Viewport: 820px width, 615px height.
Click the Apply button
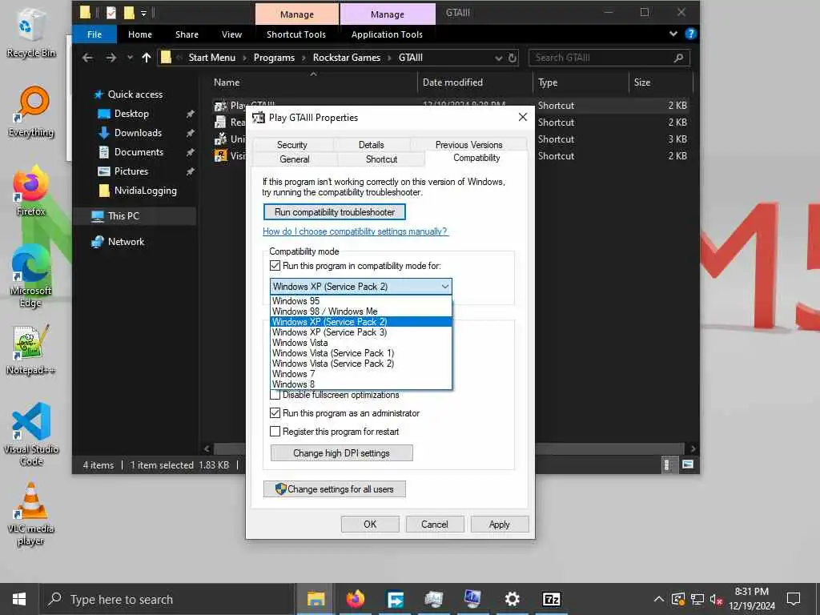pos(500,524)
